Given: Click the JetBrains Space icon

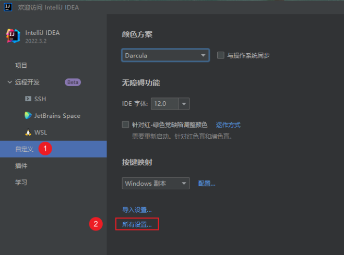Looking at the screenshot, I should [x=28, y=115].
